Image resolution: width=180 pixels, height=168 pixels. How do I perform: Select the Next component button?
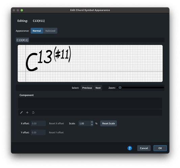98,88
